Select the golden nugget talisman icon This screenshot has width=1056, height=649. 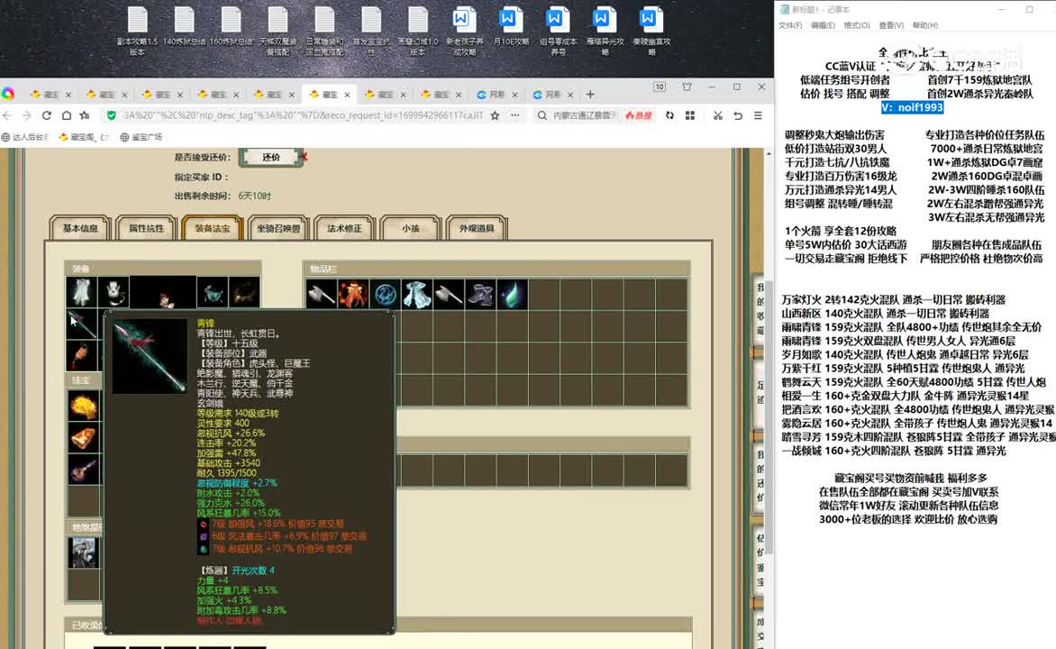(84, 406)
